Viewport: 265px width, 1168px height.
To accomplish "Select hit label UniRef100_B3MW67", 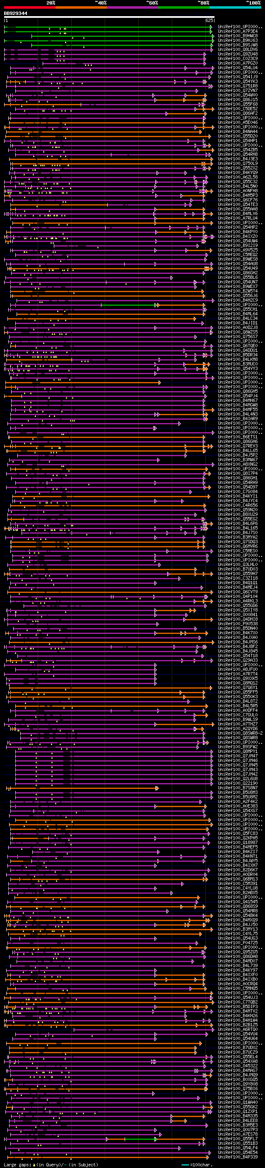I will [238, 460].
